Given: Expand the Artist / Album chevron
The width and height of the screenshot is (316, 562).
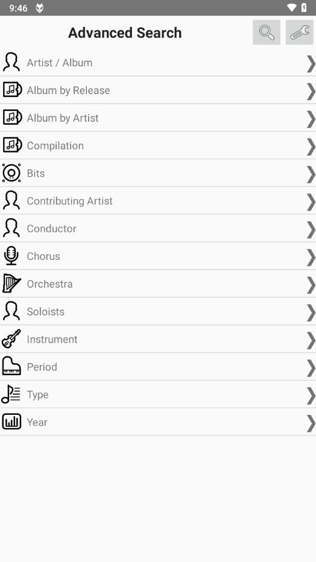Looking at the screenshot, I should pyautogui.click(x=311, y=64).
